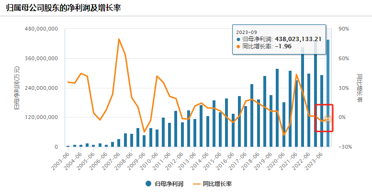This screenshot has height=195, width=372.
Task: Click the 480,000,000 left axis value
Action: (x=41, y=29)
